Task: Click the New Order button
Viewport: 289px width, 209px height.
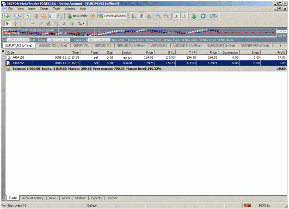Action: [x=77, y=16]
